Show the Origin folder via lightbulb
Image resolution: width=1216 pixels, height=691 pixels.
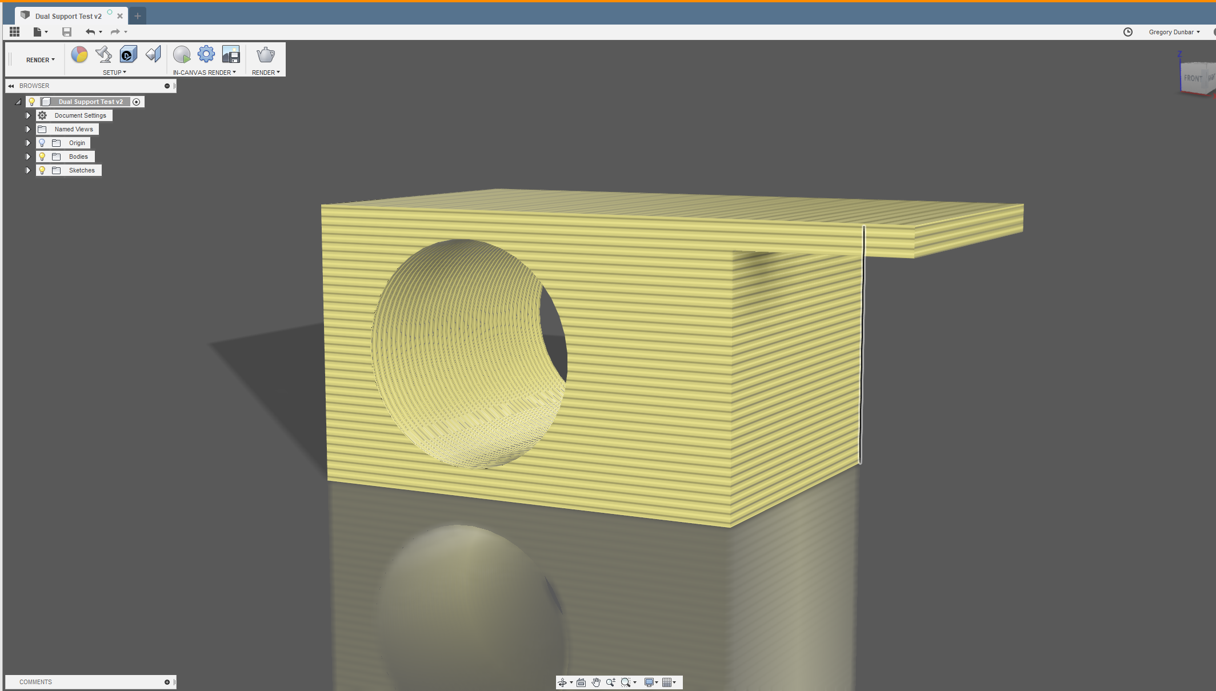(42, 143)
